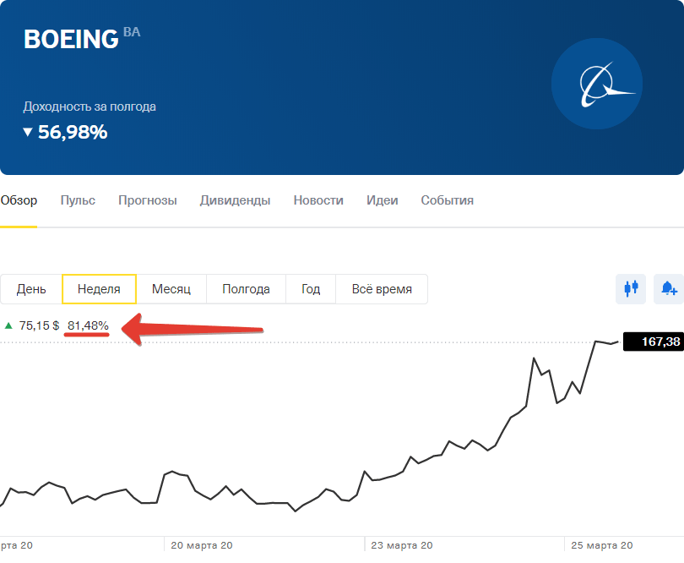
Task: Display Всё время price history
Action: pyautogui.click(x=382, y=289)
